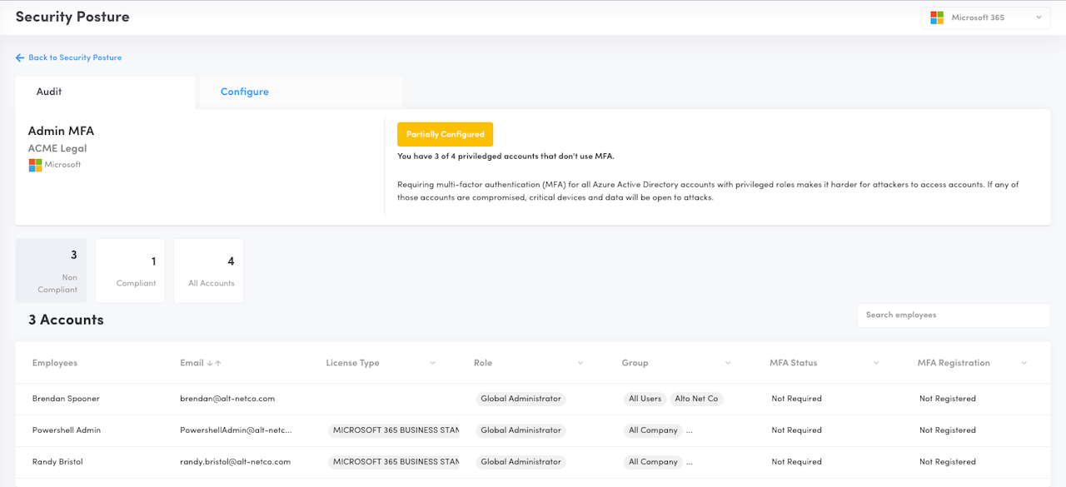Expand the MFA Registration column filter
1066x487 pixels.
pos(1024,363)
